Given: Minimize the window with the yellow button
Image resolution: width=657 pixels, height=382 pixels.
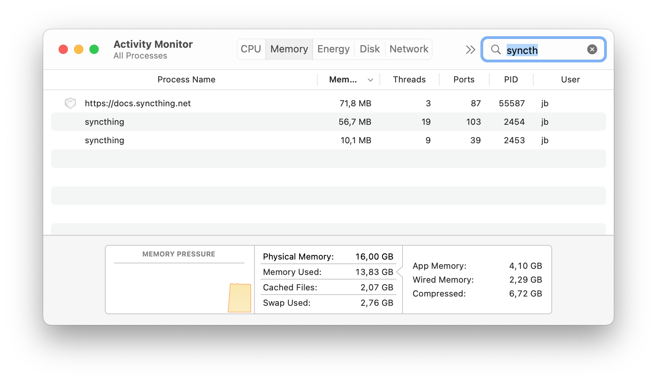Looking at the screenshot, I should (79, 49).
